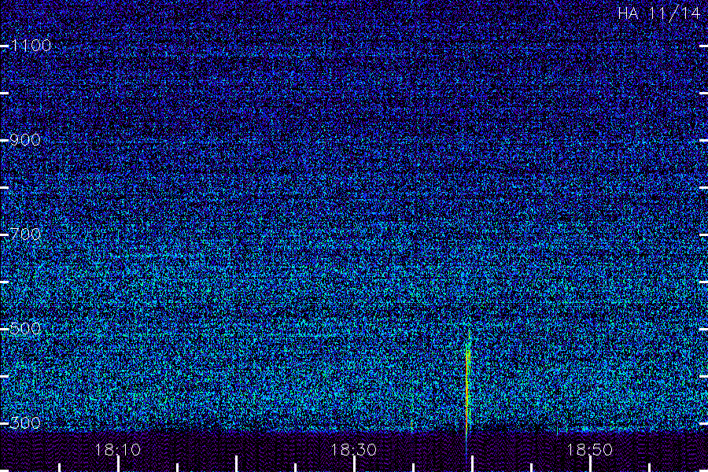Click the 18:10 time axis label
The width and height of the screenshot is (708, 472).
click(117, 450)
